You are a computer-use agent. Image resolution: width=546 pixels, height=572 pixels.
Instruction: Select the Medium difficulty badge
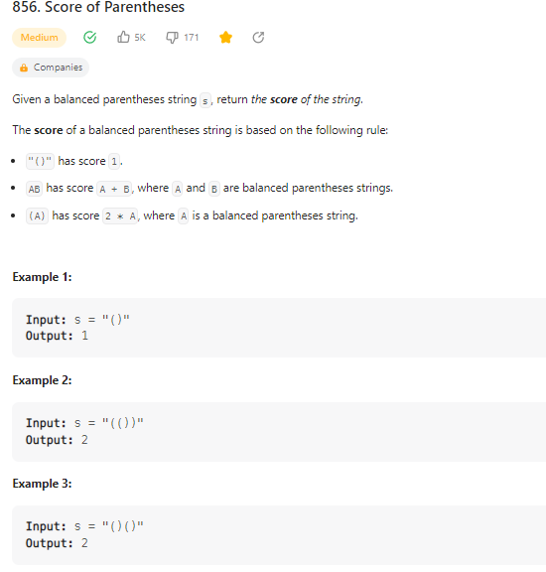(39, 38)
